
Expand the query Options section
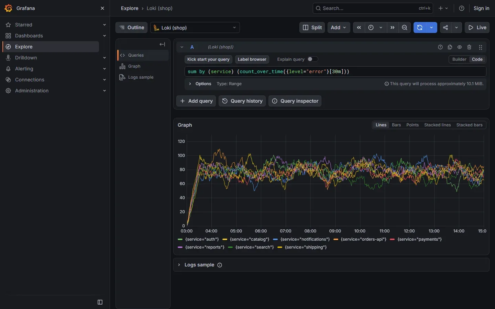click(203, 84)
